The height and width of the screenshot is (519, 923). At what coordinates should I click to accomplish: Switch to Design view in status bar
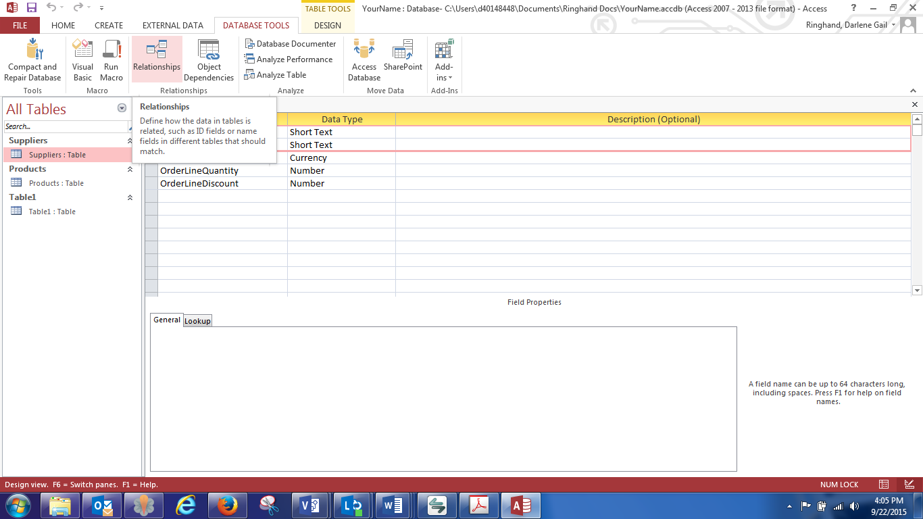point(909,485)
